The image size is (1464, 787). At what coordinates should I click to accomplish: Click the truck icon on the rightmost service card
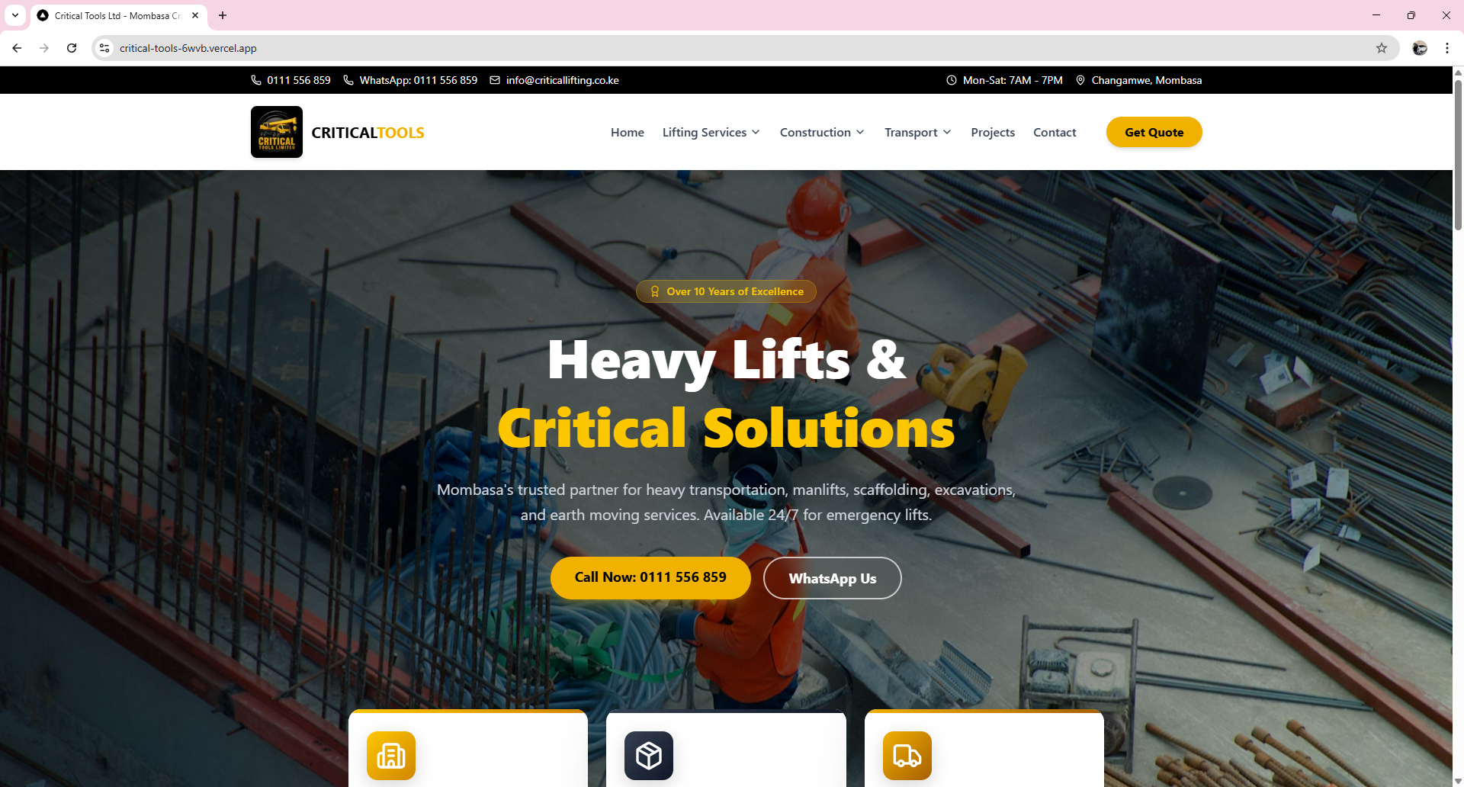[x=907, y=756]
